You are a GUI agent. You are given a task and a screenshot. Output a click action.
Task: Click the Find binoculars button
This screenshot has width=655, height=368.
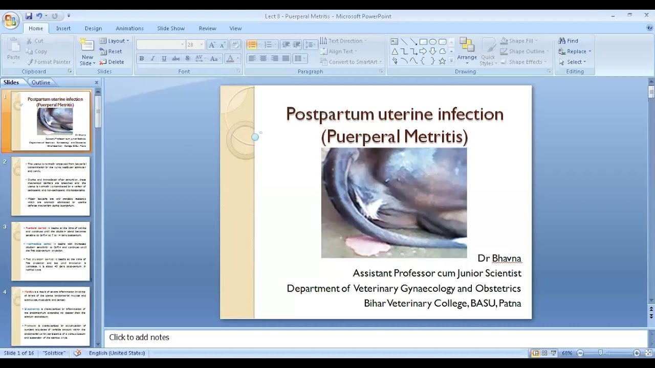pyautogui.click(x=569, y=41)
